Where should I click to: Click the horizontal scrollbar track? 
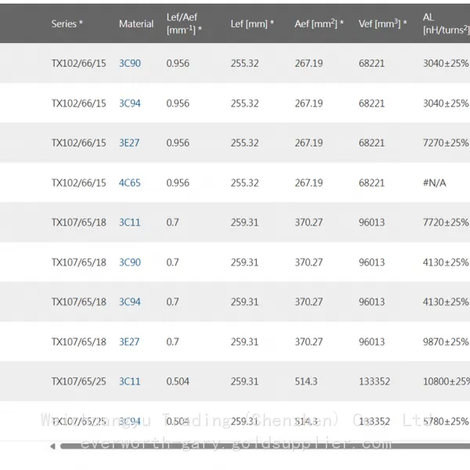[265, 446]
